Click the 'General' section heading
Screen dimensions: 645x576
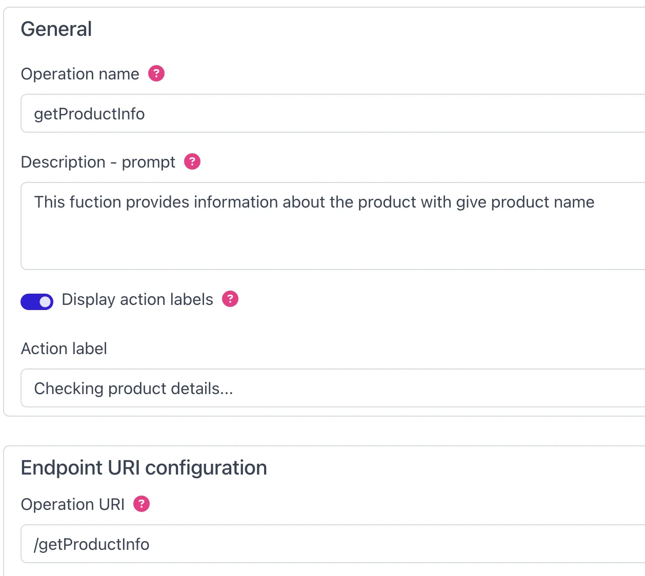click(x=56, y=29)
